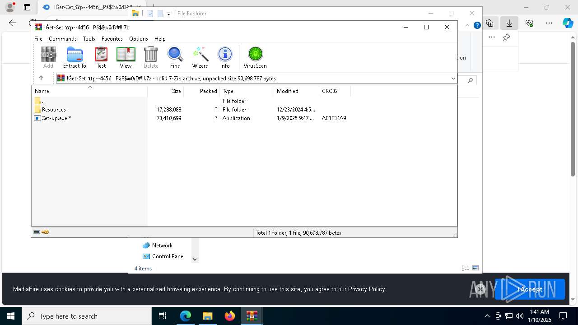
Task: Open the Tools menu
Action: tap(89, 39)
